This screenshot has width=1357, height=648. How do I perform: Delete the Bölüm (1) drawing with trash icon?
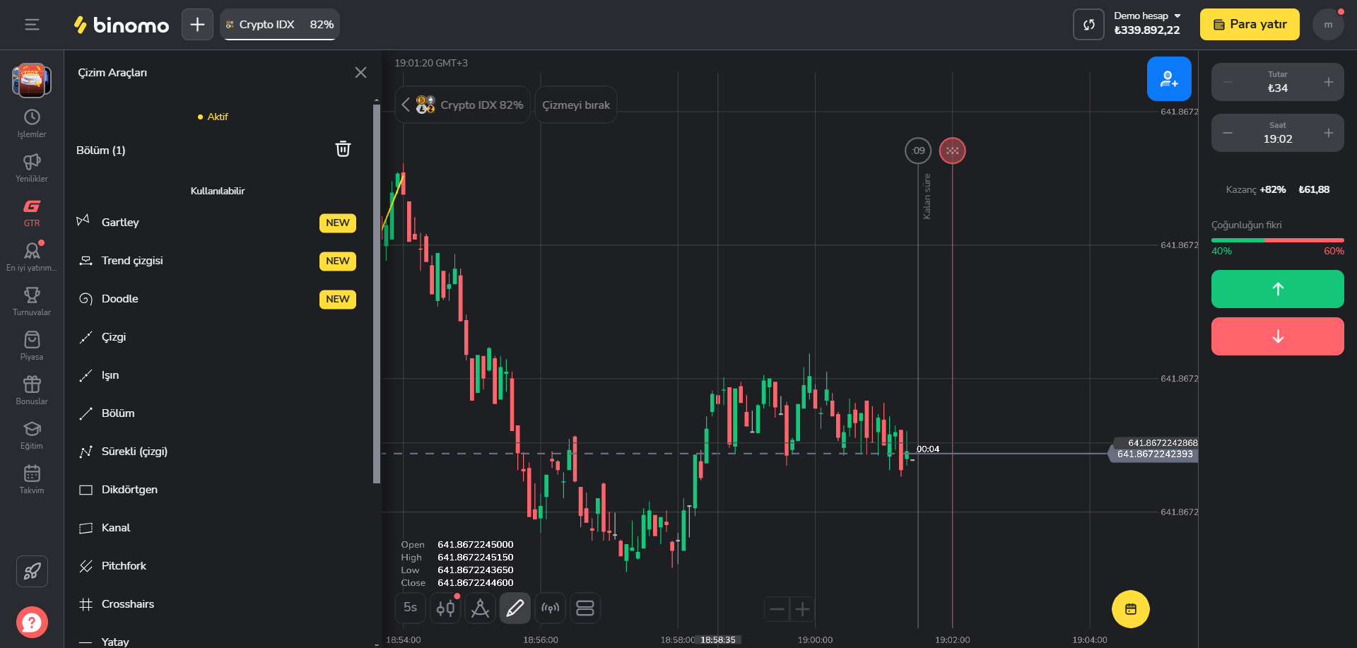(343, 149)
